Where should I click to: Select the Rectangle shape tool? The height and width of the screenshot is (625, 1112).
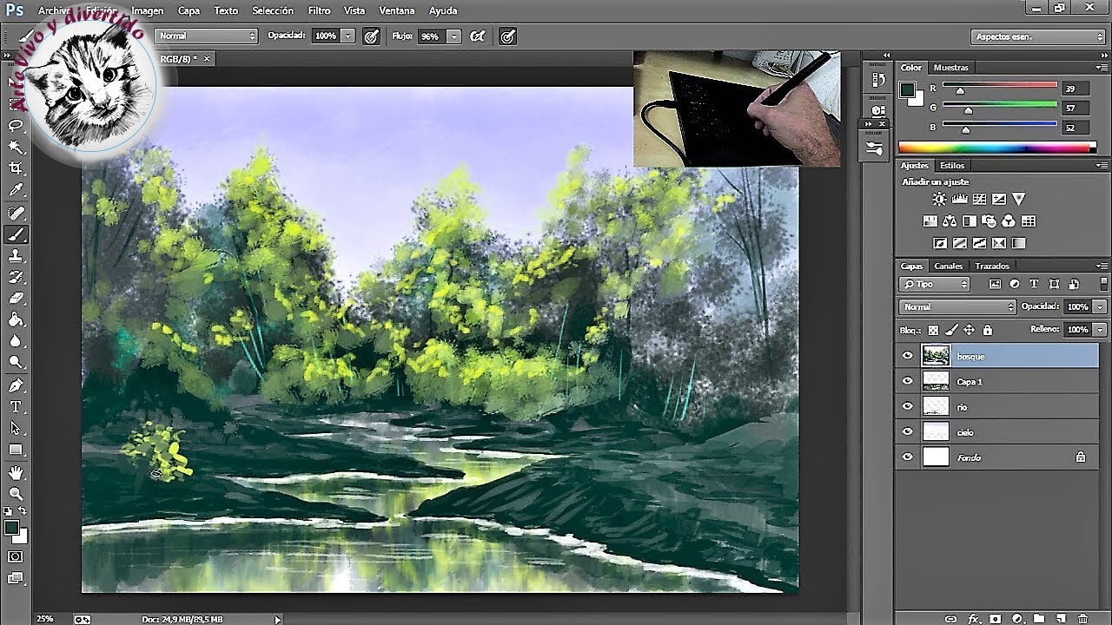point(16,450)
